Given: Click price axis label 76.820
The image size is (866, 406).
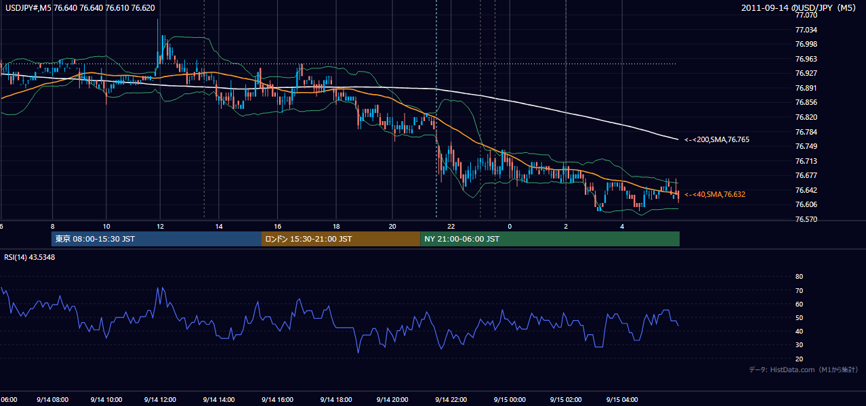Looking at the screenshot, I should tap(806, 117).
